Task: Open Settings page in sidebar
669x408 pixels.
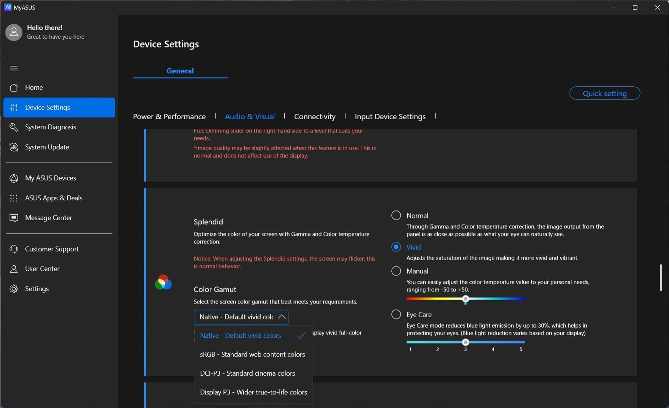Action: tap(59, 289)
